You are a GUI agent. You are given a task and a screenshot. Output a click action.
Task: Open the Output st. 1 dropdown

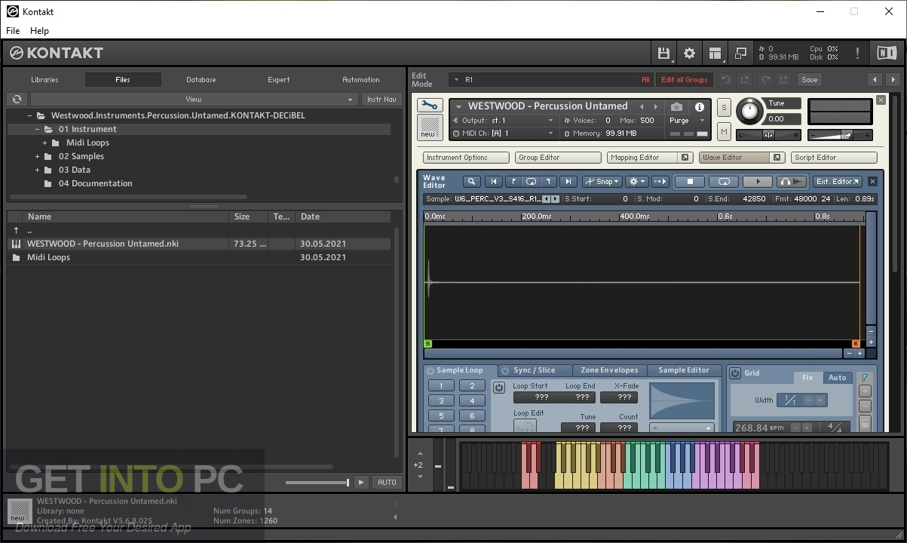504,121
